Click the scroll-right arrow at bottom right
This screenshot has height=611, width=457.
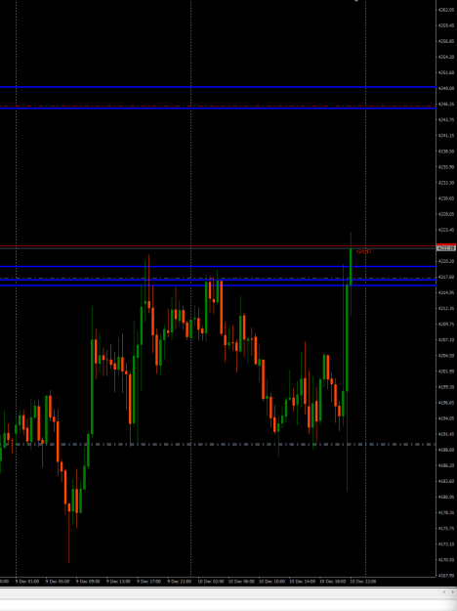[x=452, y=591]
